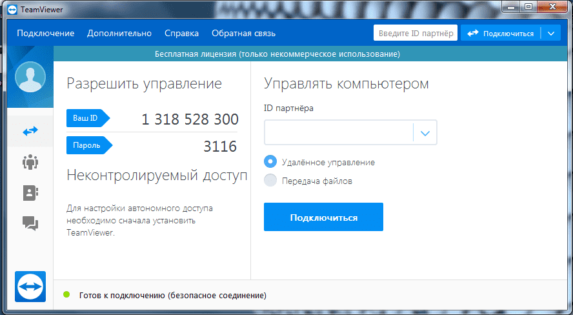Open the Обратная связь menu
Viewport: 573px width, 315px height.
coord(243,34)
